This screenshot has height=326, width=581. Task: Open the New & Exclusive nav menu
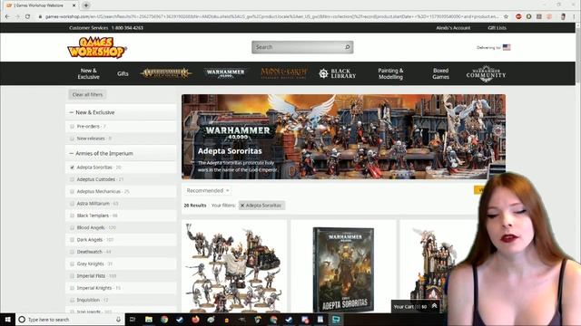[x=89, y=73]
